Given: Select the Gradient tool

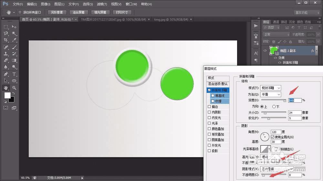Looking at the screenshot, I should (14, 61).
